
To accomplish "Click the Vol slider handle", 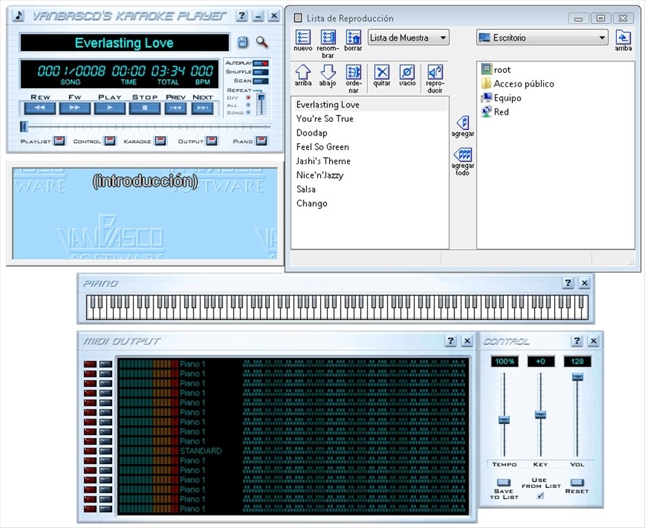I will 577,377.
